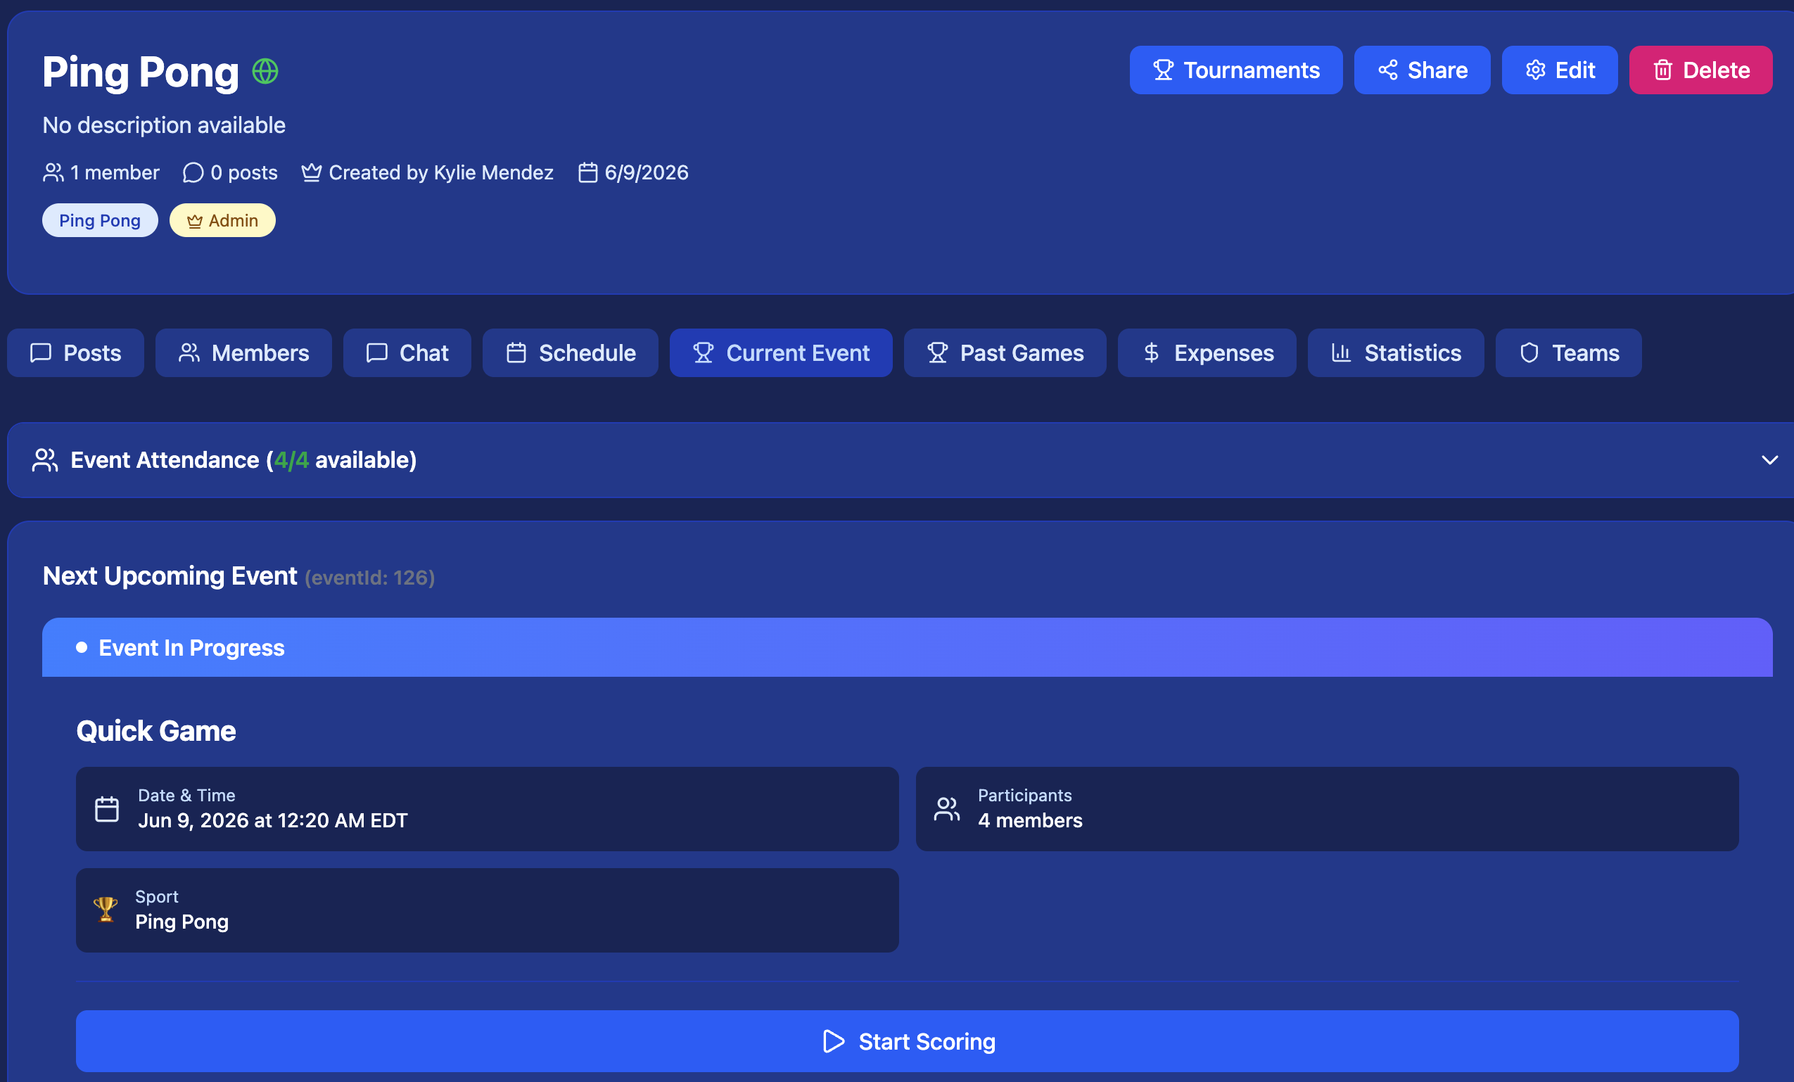
Task: Start Scoring the Quick Game
Action: [907, 1041]
